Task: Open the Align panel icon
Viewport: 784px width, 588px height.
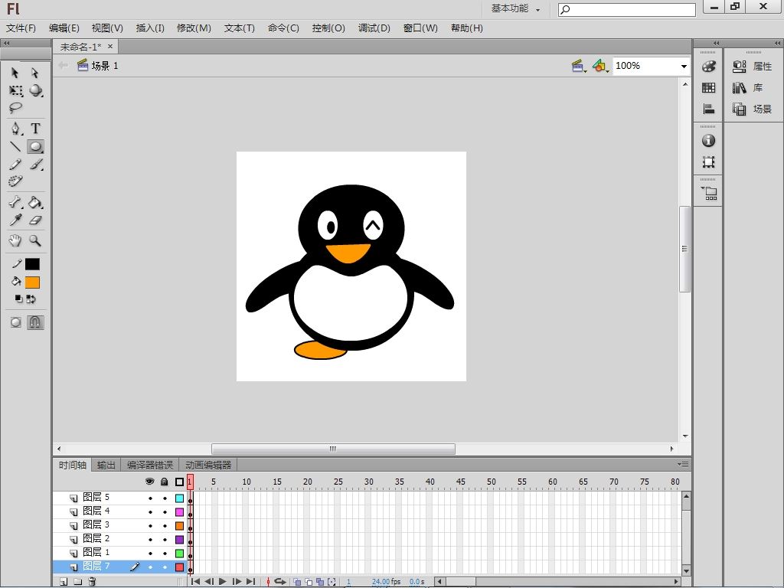Action: (708, 109)
